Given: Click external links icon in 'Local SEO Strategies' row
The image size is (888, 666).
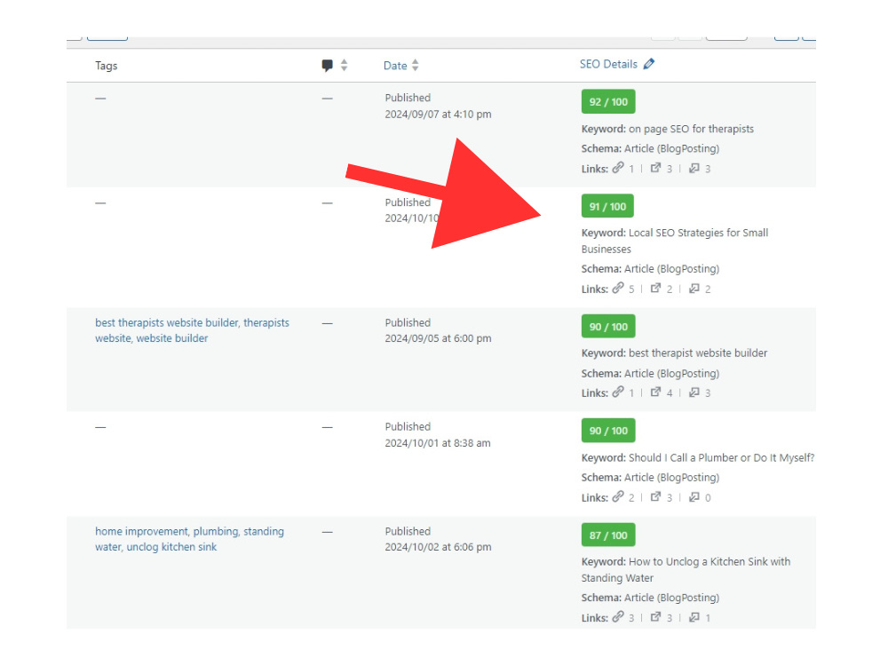Looking at the screenshot, I should [655, 288].
